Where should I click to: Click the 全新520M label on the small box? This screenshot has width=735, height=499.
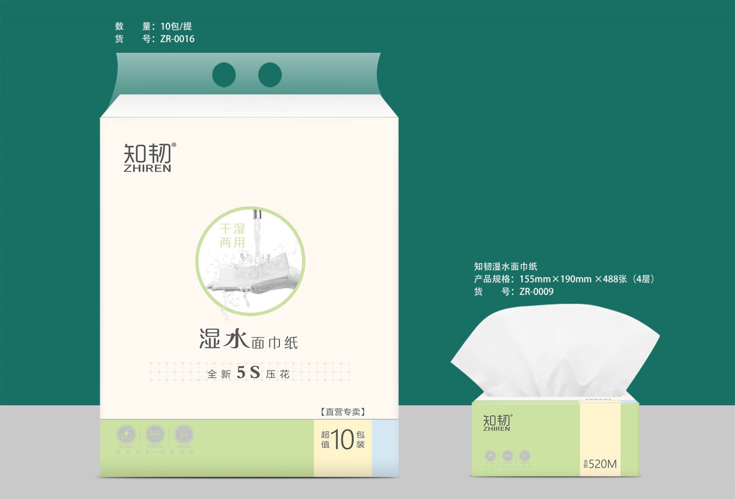click(x=600, y=464)
